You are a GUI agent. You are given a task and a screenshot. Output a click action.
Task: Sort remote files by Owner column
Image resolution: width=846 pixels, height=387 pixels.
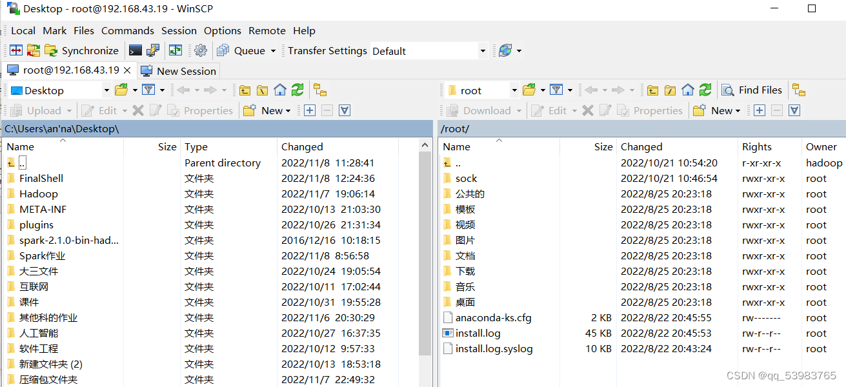[823, 146]
